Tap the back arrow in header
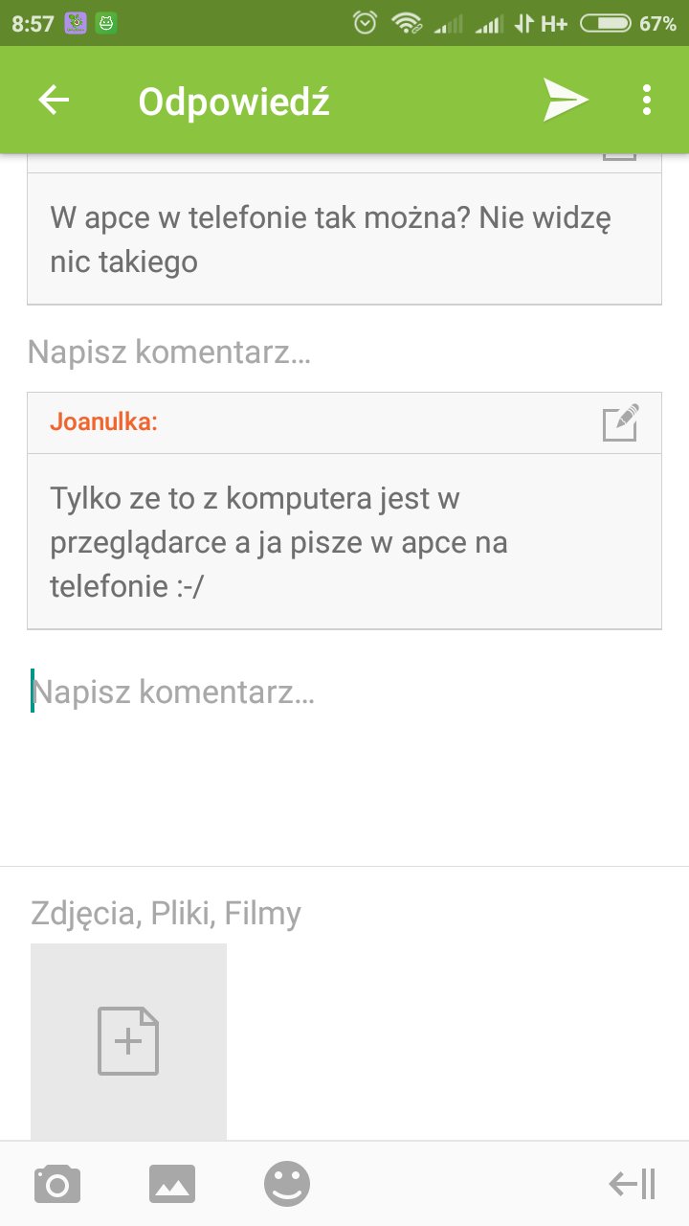Screen dimensions: 689x1226 tap(55, 101)
